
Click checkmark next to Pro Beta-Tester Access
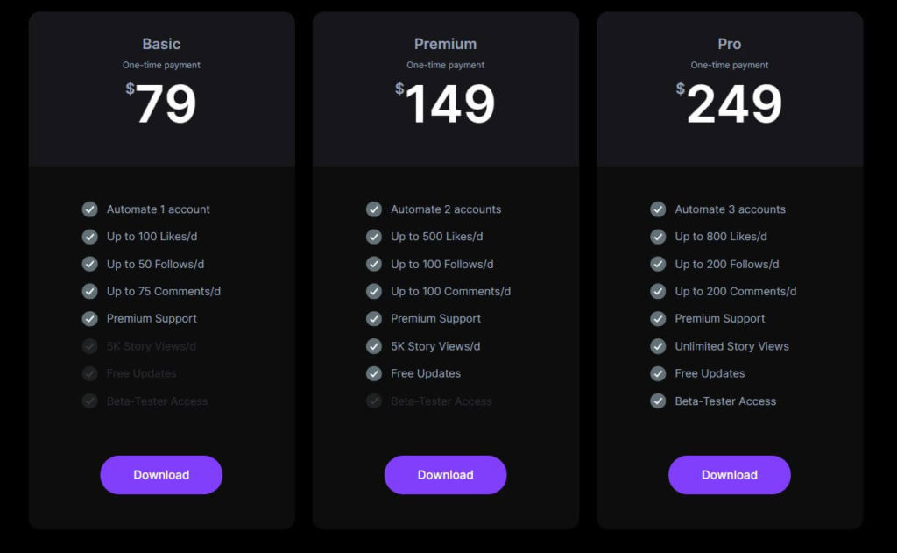pyautogui.click(x=658, y=401)
